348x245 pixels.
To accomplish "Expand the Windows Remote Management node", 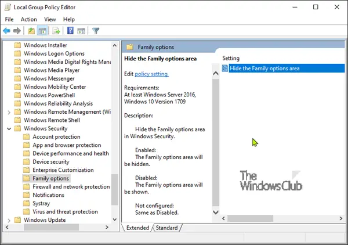I will point(9,112).
